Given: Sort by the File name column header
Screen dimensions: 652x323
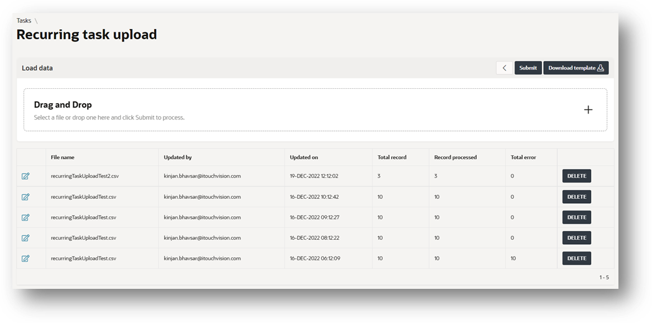Looking at the screenshot, I should tap(63, 158).
